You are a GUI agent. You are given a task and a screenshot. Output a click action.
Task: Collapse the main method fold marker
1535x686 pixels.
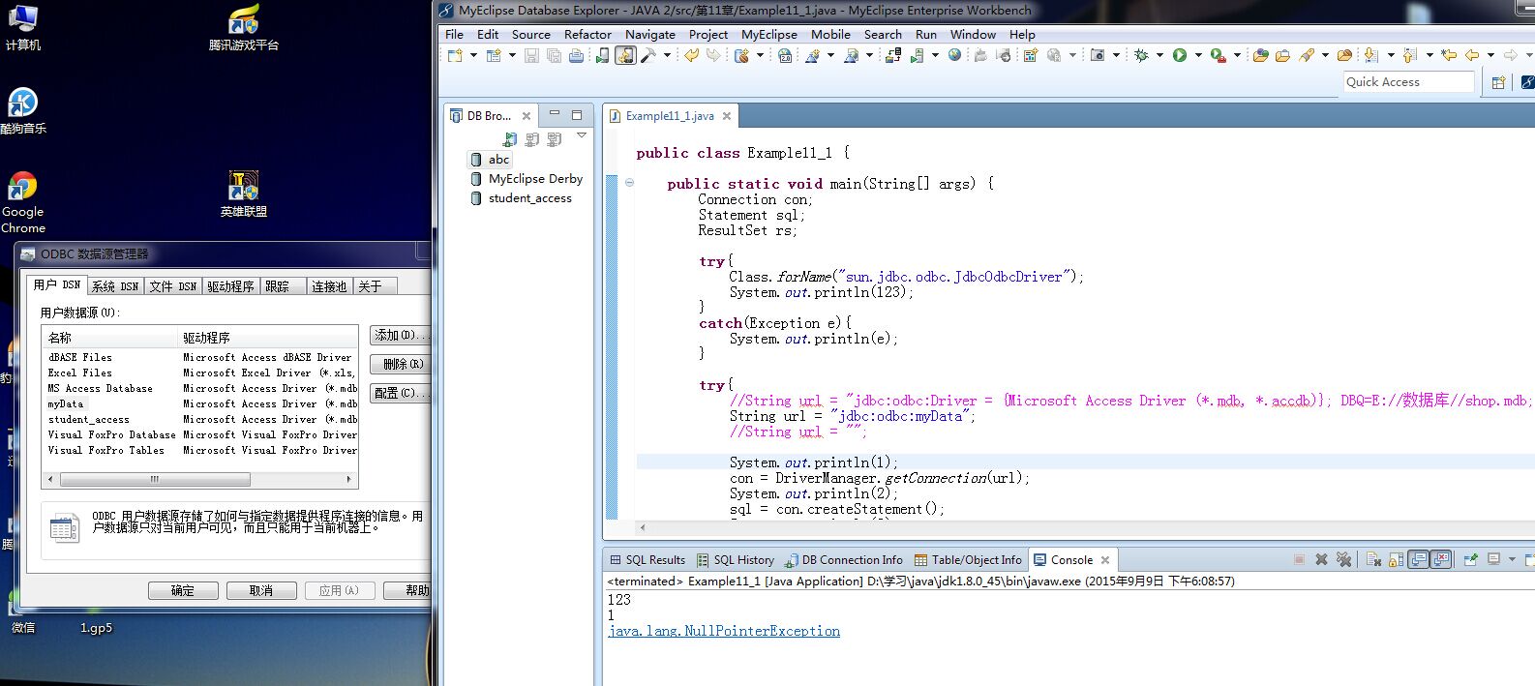(629, 183)
